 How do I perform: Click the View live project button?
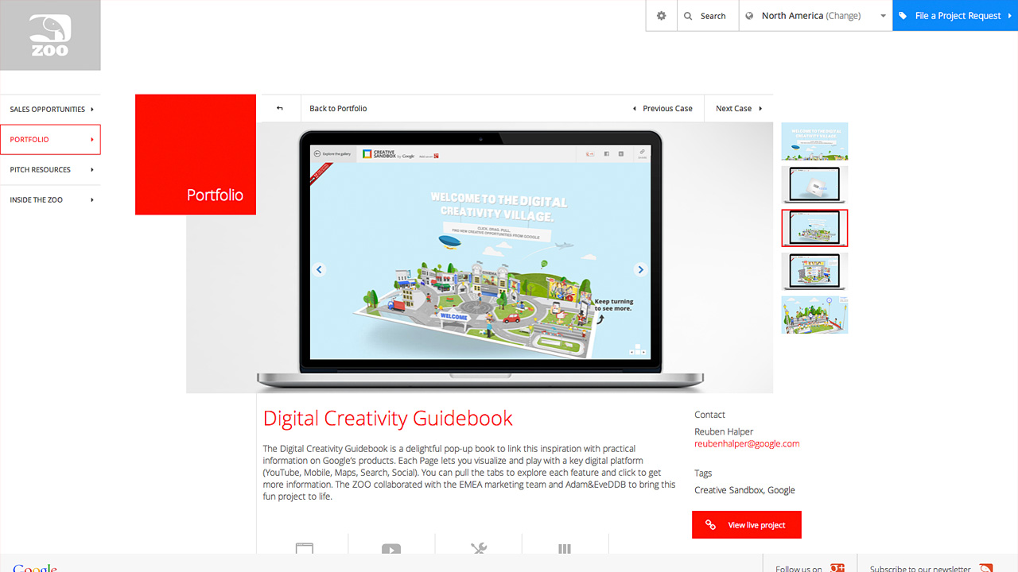click(x=747, y=525)
